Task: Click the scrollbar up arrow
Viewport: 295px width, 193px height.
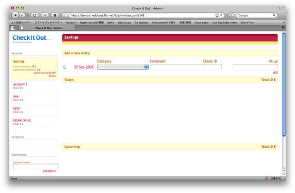Action: (x=284, y=170)
